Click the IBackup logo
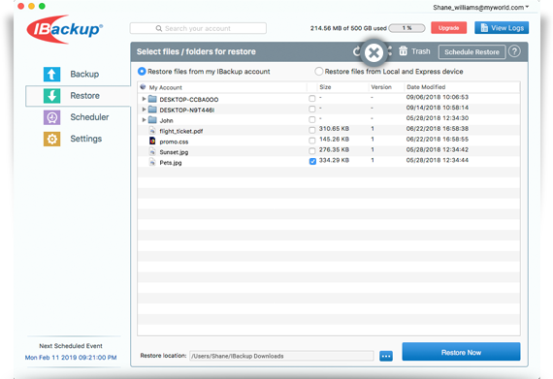 (65, 29)
